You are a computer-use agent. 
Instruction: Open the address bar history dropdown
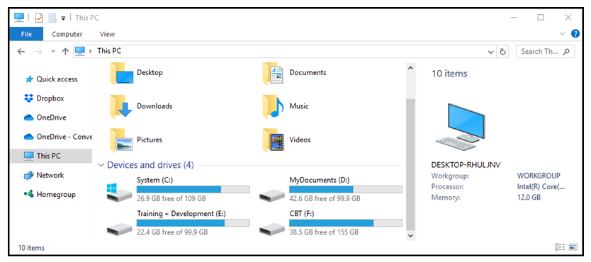pyautogui.click(x=491, y=52)
